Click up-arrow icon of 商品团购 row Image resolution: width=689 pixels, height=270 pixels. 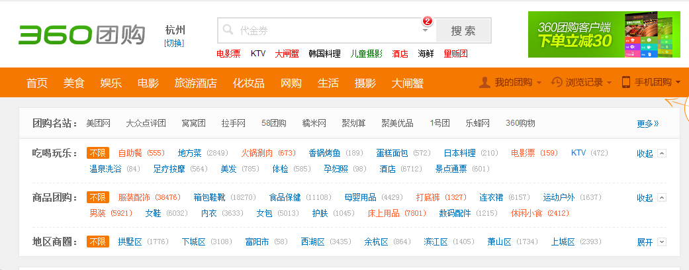point(663,198)
